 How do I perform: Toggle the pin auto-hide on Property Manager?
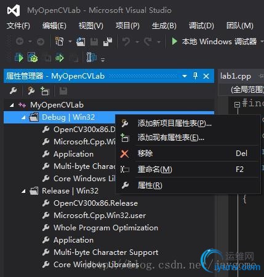[195, 76]
